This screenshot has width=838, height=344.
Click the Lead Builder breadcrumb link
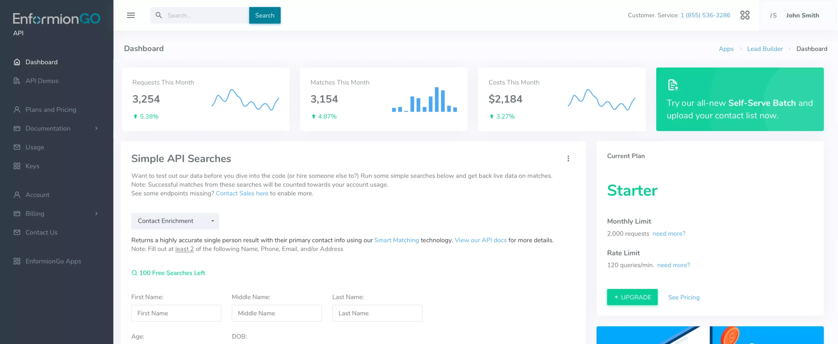(765, 49)
